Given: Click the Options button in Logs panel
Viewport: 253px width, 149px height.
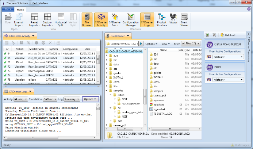Looking at the screenshot, I should [x=91, y=99].
